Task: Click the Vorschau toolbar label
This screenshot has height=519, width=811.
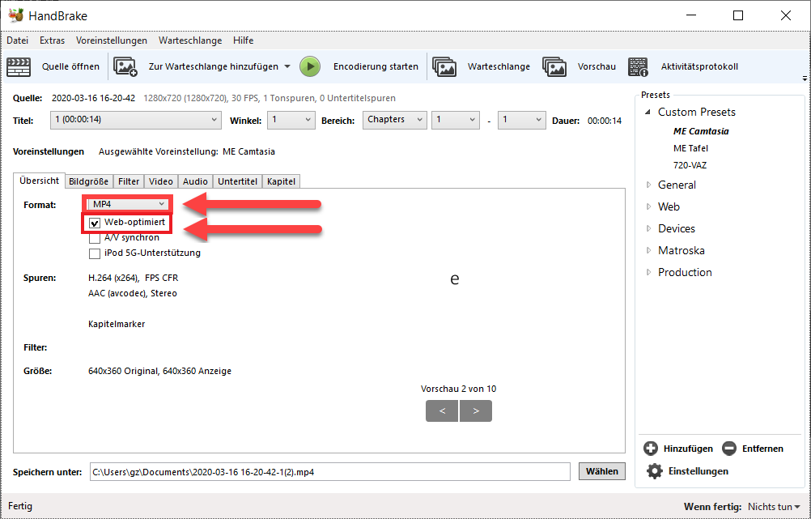Action: (597, 66)
